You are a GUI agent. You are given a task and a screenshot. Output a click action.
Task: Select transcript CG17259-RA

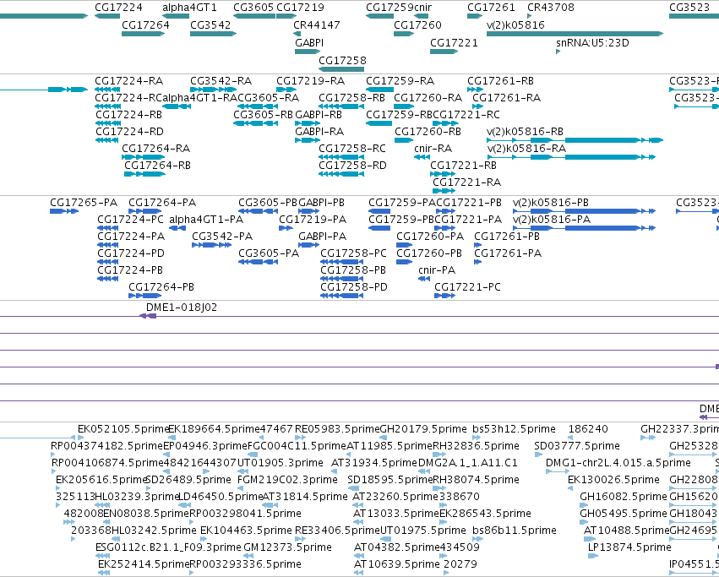(x=379, y=90)
